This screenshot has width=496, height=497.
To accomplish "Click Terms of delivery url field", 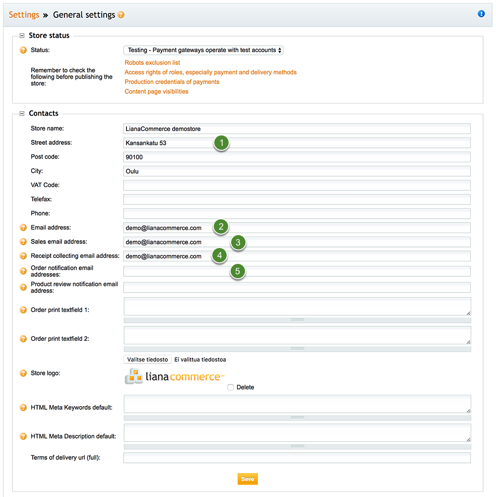I will pos(297,458).
